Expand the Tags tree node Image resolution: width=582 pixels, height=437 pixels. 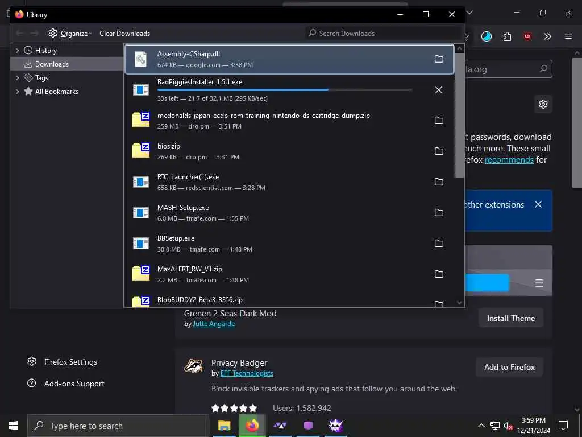(17, 77)
